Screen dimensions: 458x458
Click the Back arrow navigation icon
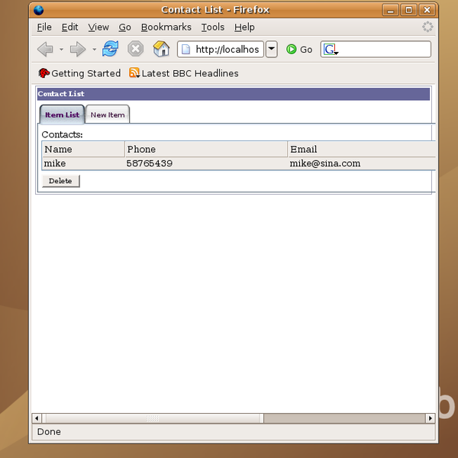[45, 49]
